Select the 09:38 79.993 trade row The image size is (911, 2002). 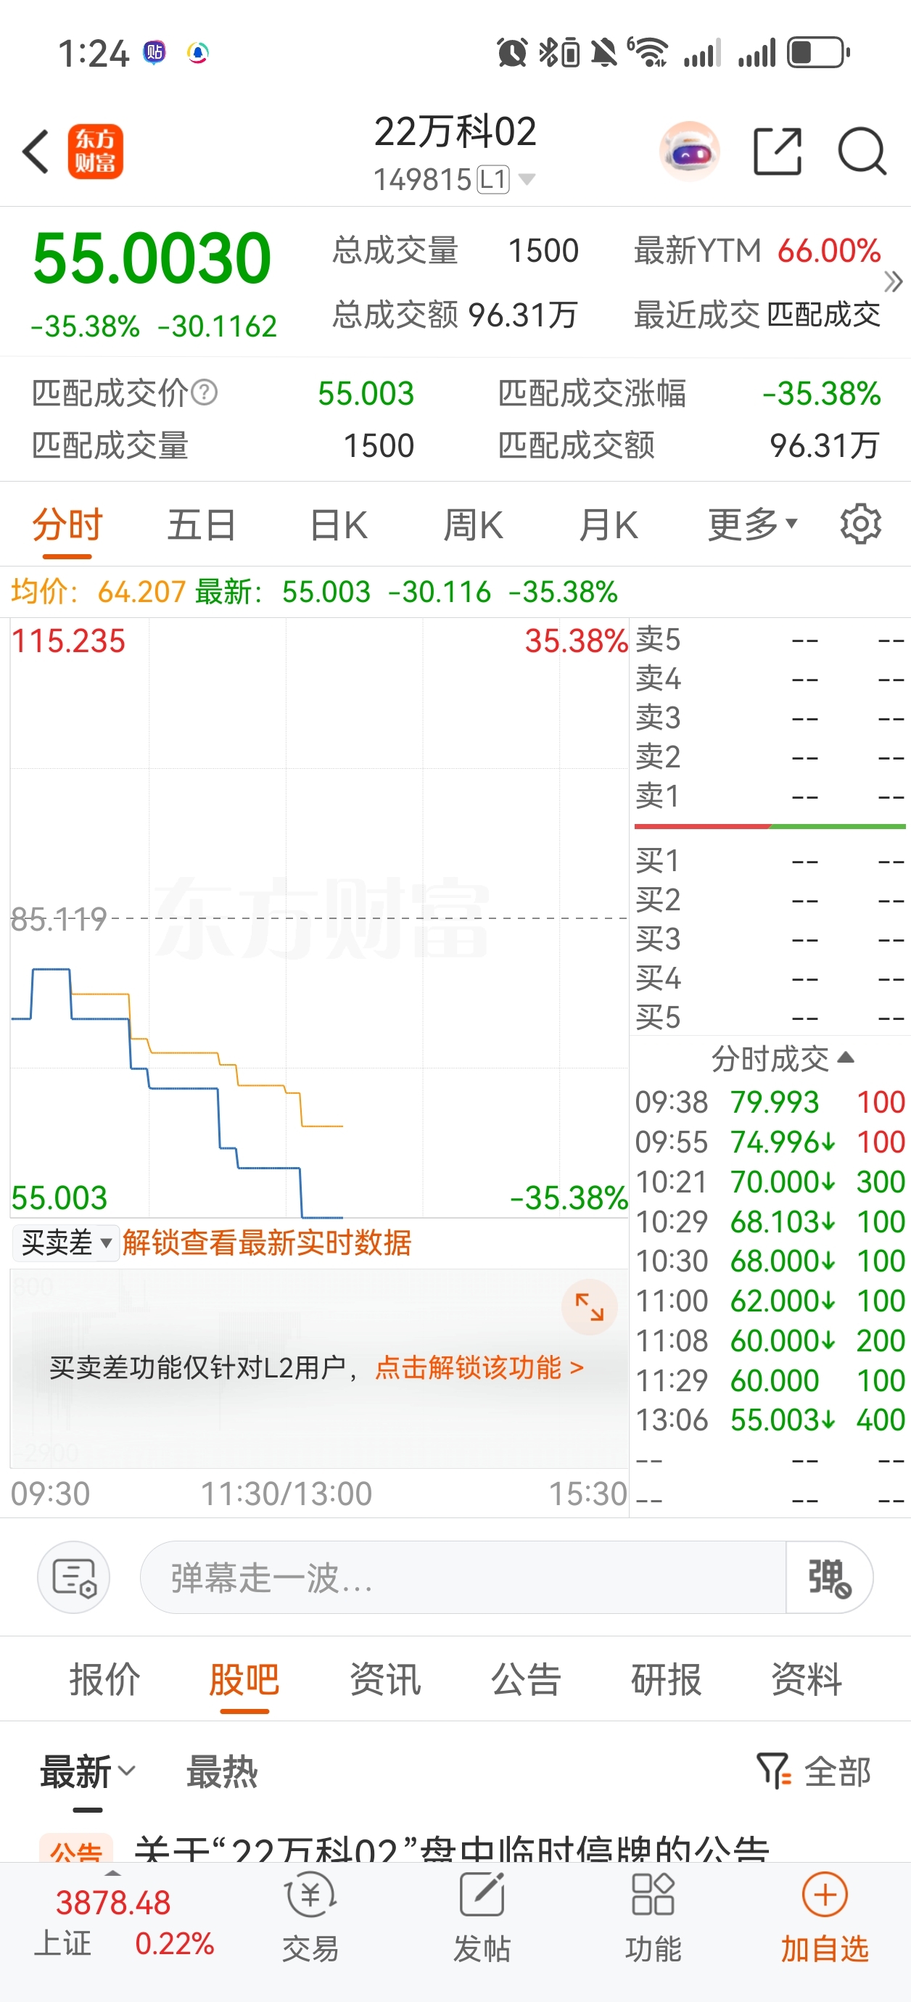tap(770, 1101)
